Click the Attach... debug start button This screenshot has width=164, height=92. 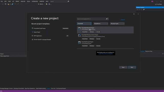click(x=41, y=4)
